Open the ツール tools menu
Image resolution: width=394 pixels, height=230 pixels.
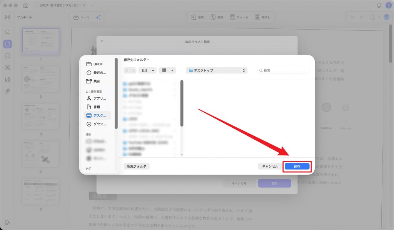click(x=81, y=17)
